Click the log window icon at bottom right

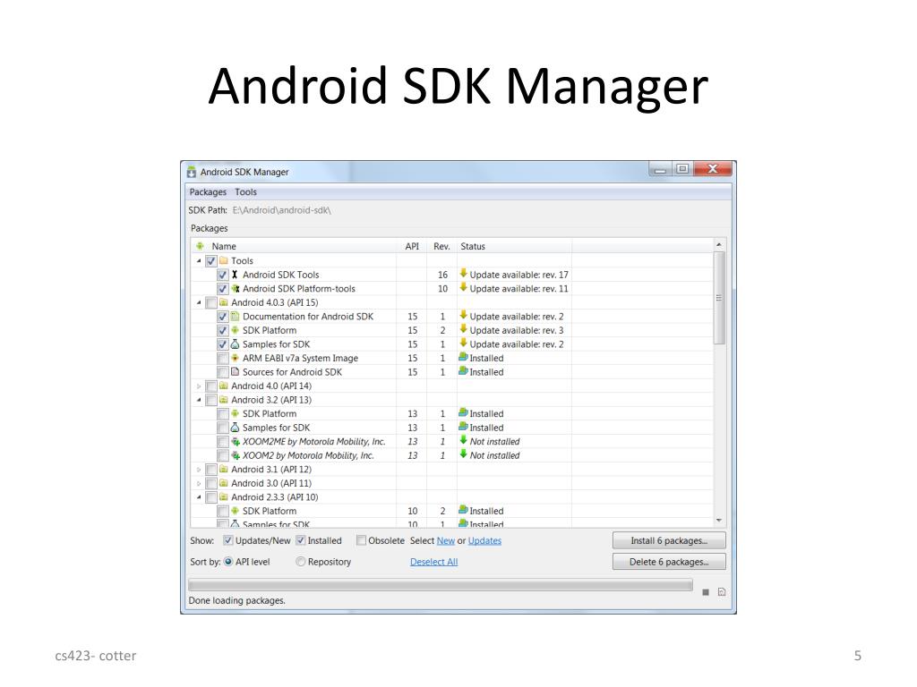pos(722,592)
